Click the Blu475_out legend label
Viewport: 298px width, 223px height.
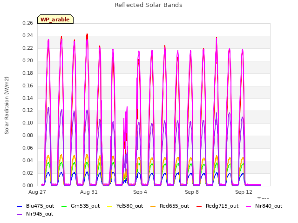40,206
